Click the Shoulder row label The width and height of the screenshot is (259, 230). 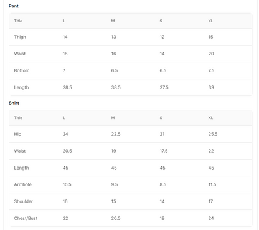pyautogui.click(x=23, y=201)
